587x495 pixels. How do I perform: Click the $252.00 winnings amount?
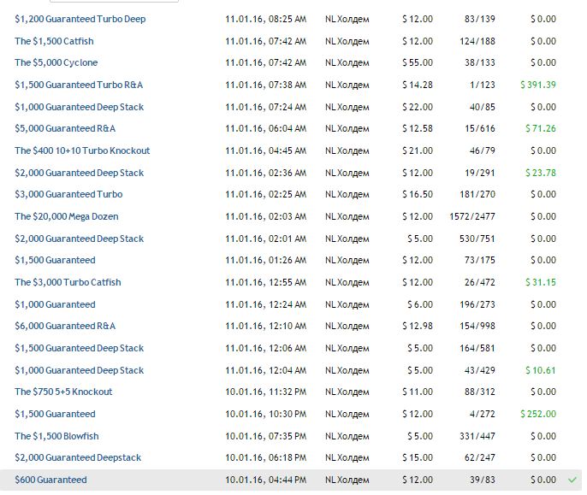click(x=538, y=414)
